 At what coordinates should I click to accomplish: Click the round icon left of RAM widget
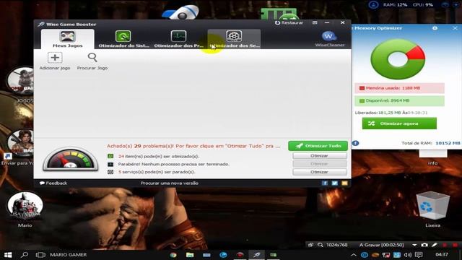(x=373, y=5)
